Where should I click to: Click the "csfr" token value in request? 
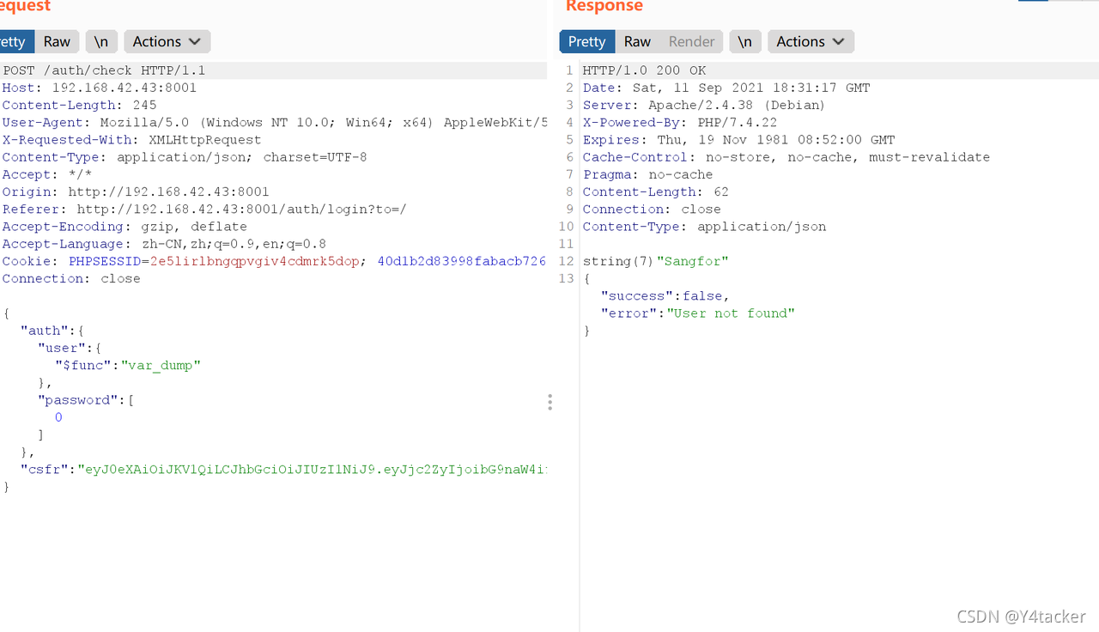313,469
